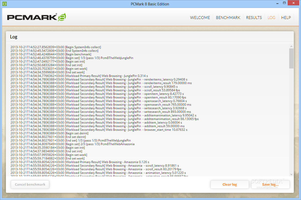Click 'animation_latency 5.01220 s' log entry
Viewport: 301px width, 200px height.
(x=98, y=173)
